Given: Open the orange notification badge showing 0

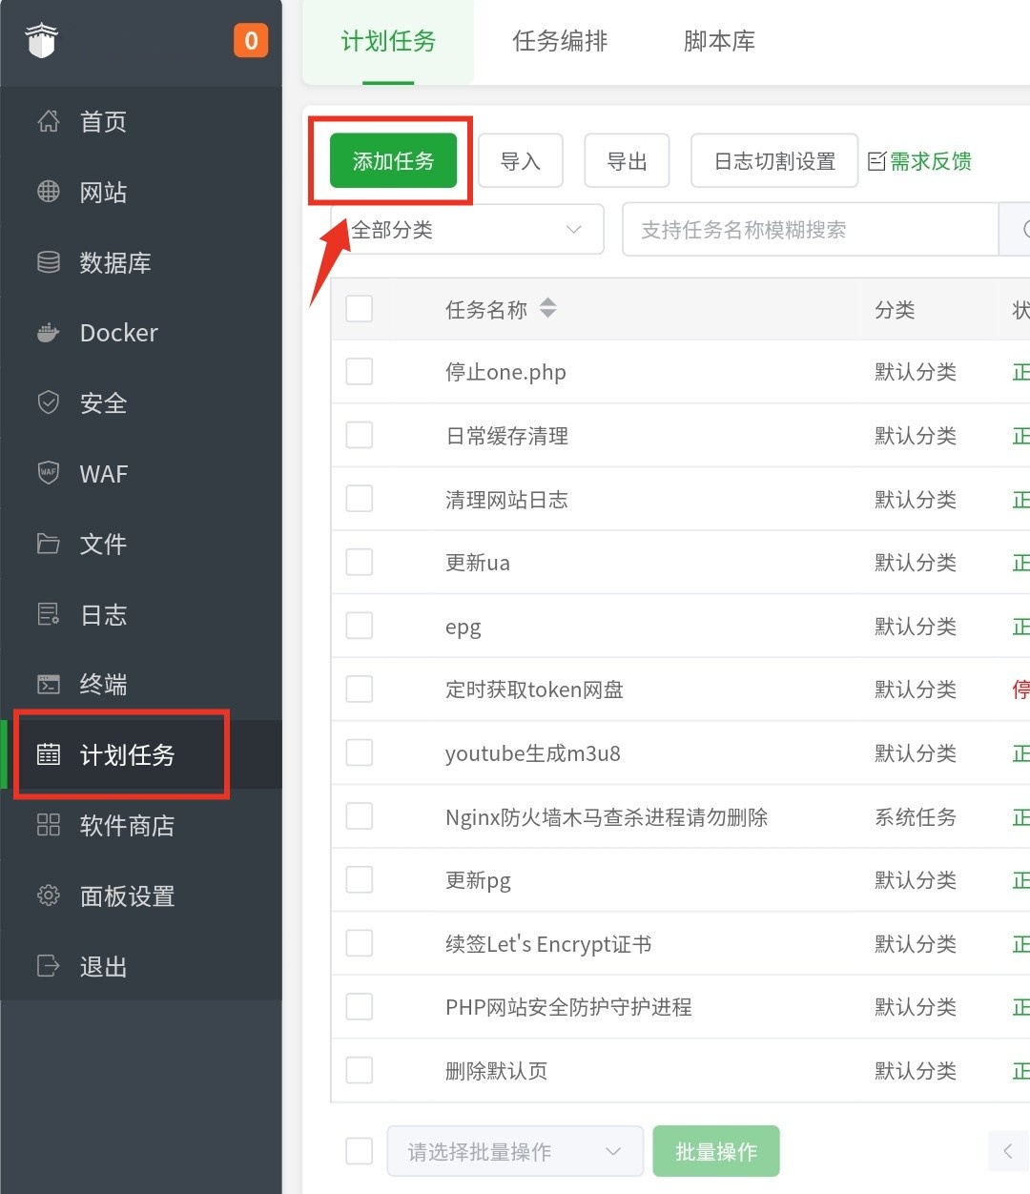Looking at the screenshot, I should tap(251, 40).
